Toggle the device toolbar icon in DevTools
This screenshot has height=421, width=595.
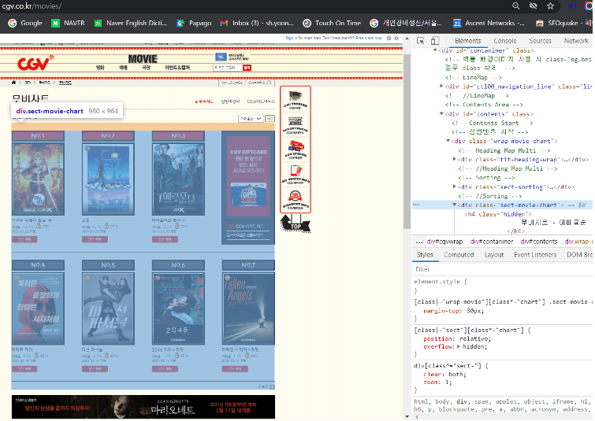435,41
